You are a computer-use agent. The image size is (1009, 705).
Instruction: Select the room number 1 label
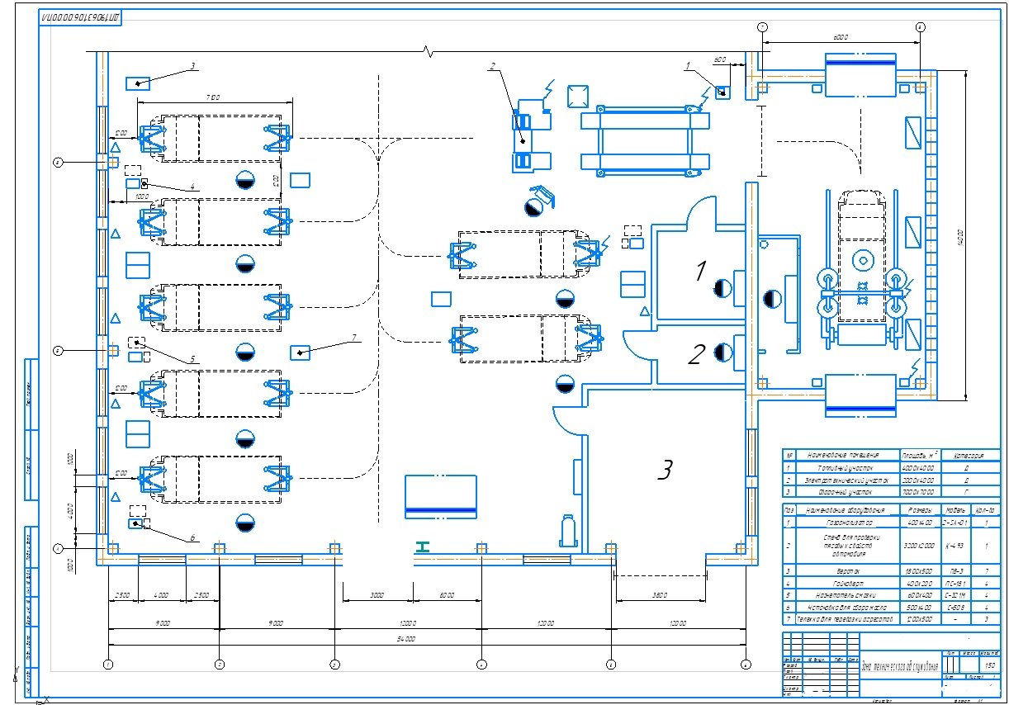coord(699,270)
